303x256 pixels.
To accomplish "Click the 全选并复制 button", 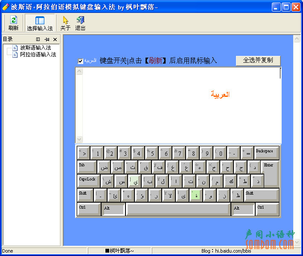I will click(x=258, y=61).
